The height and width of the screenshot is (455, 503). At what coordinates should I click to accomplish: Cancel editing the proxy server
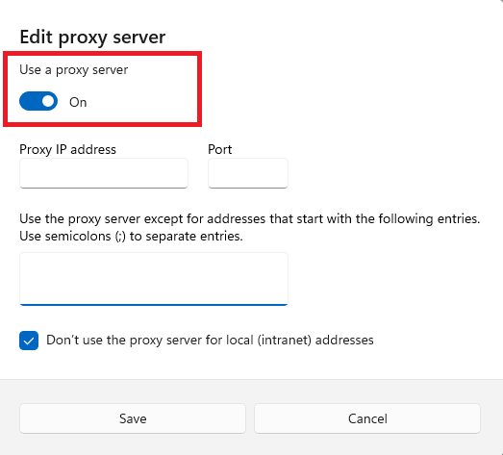(x=367, y=418)
